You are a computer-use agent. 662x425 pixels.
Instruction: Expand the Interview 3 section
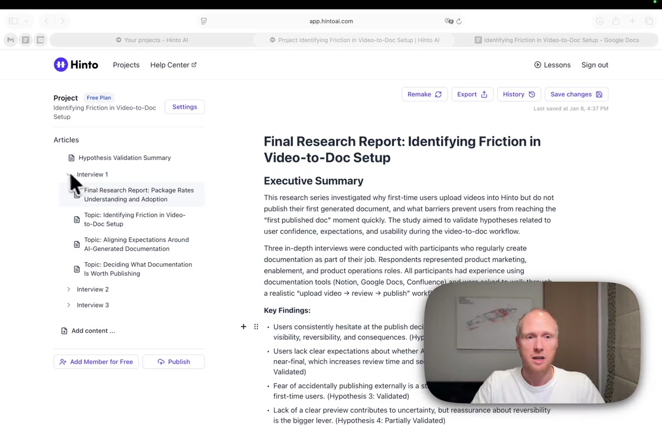(69, 305)
